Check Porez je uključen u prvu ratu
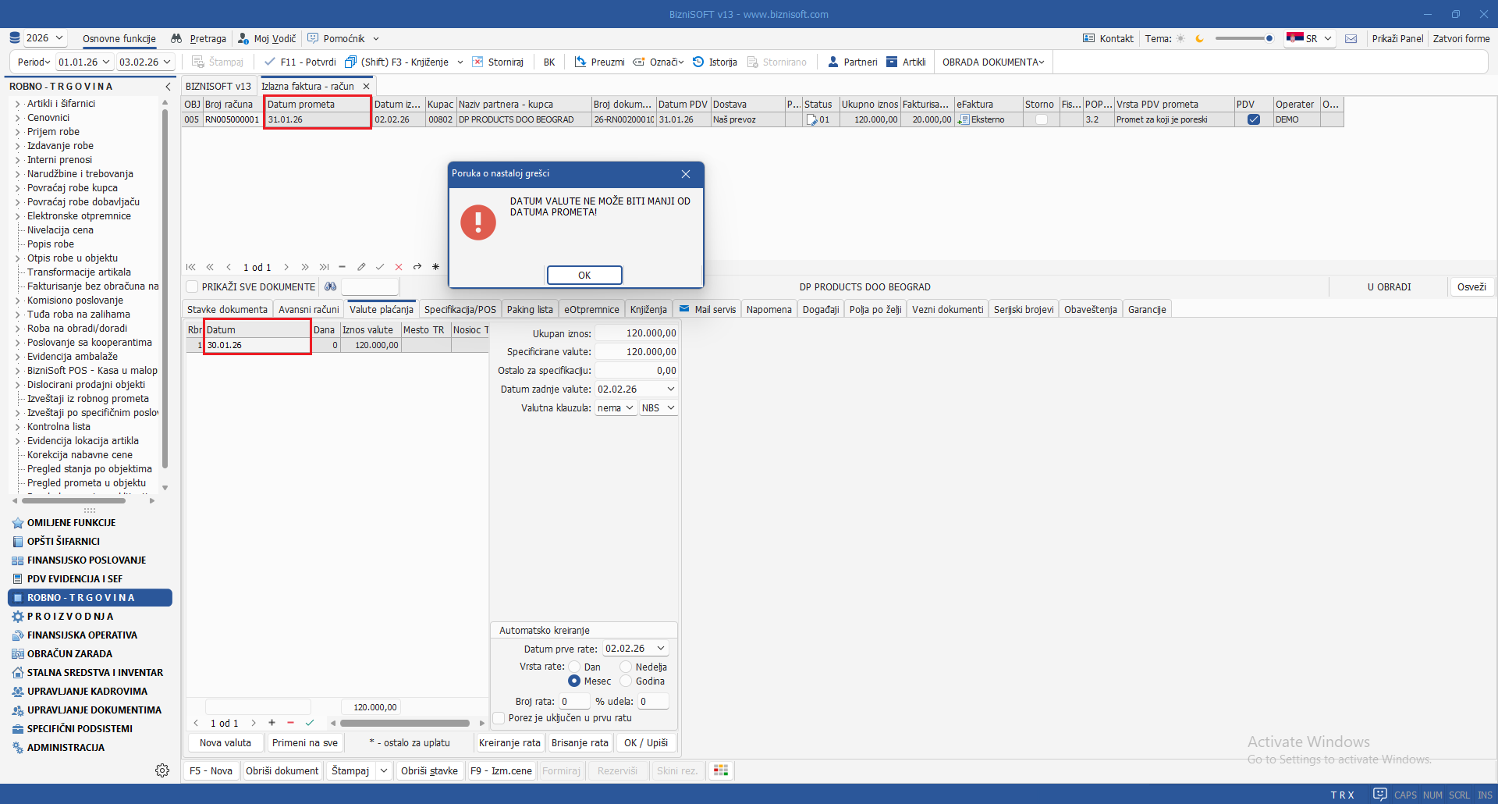 (499, 718)
